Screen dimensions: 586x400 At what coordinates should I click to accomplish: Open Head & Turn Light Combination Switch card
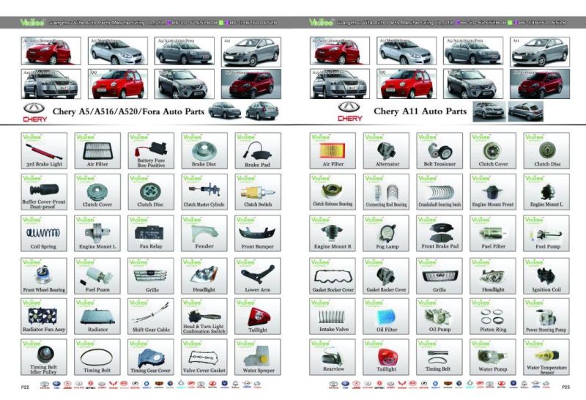(x=204, y=316)
